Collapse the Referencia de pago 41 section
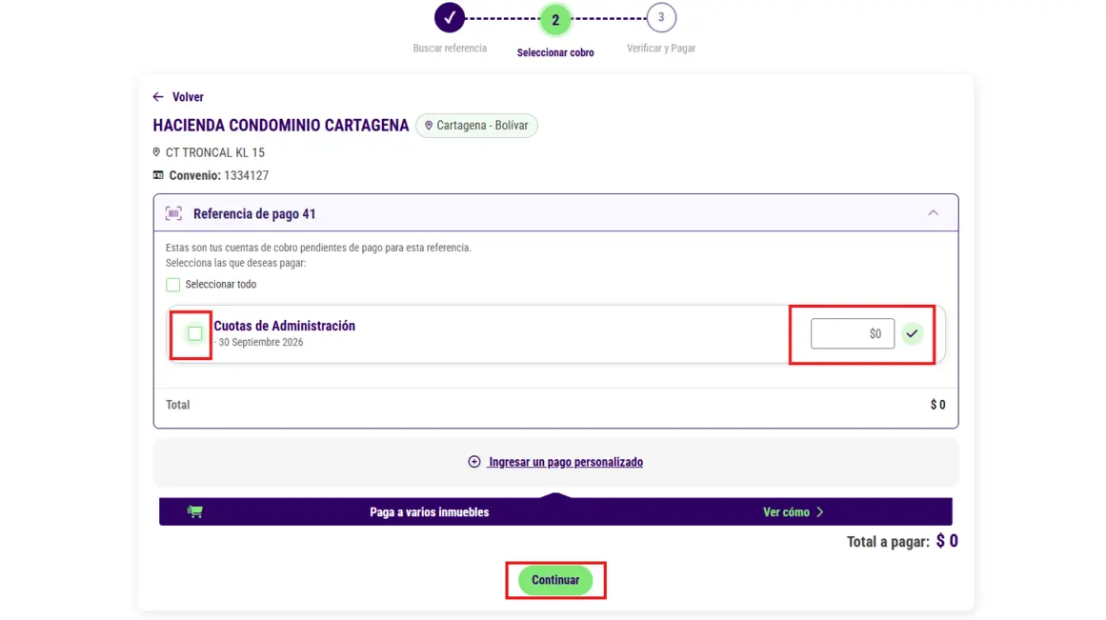 (934, 213)
